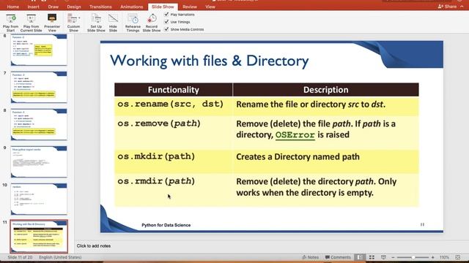The height and width of the screenshot is (263, 469).
Task: Switch to Slide Sorter view
Action: click(372, 257)
